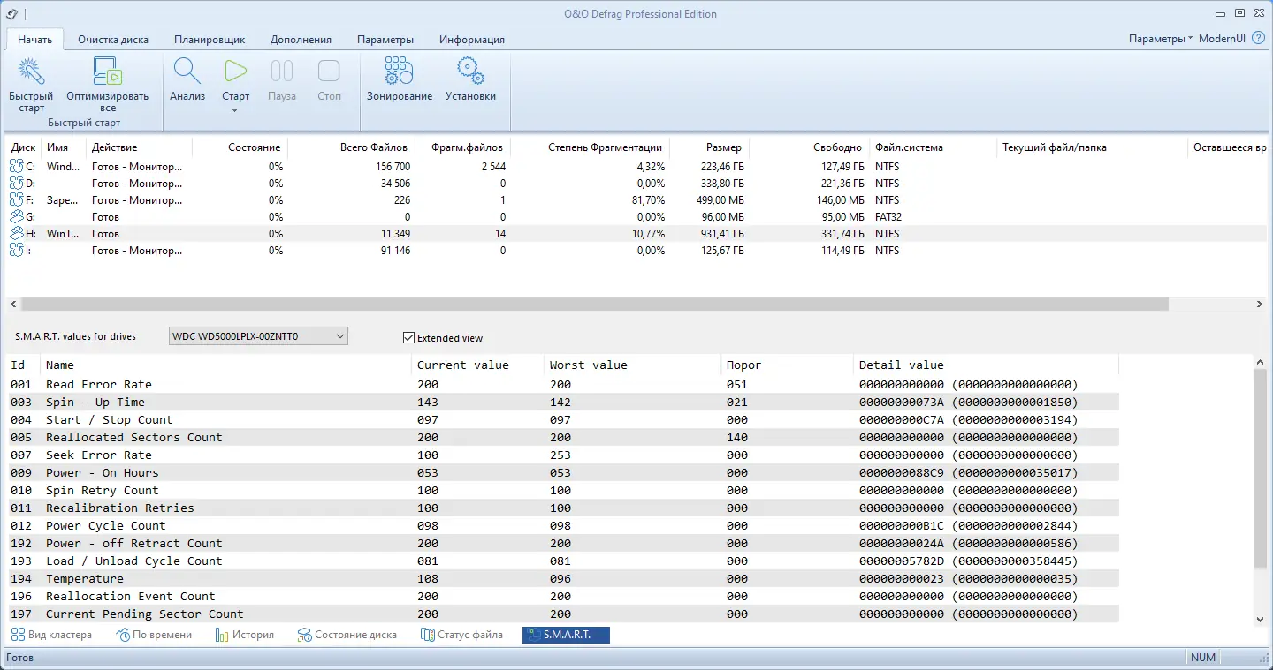Expand the Start (Старт) button dropdown arrow
This screenshot has height=670, width=1273.
coord(235,110)
